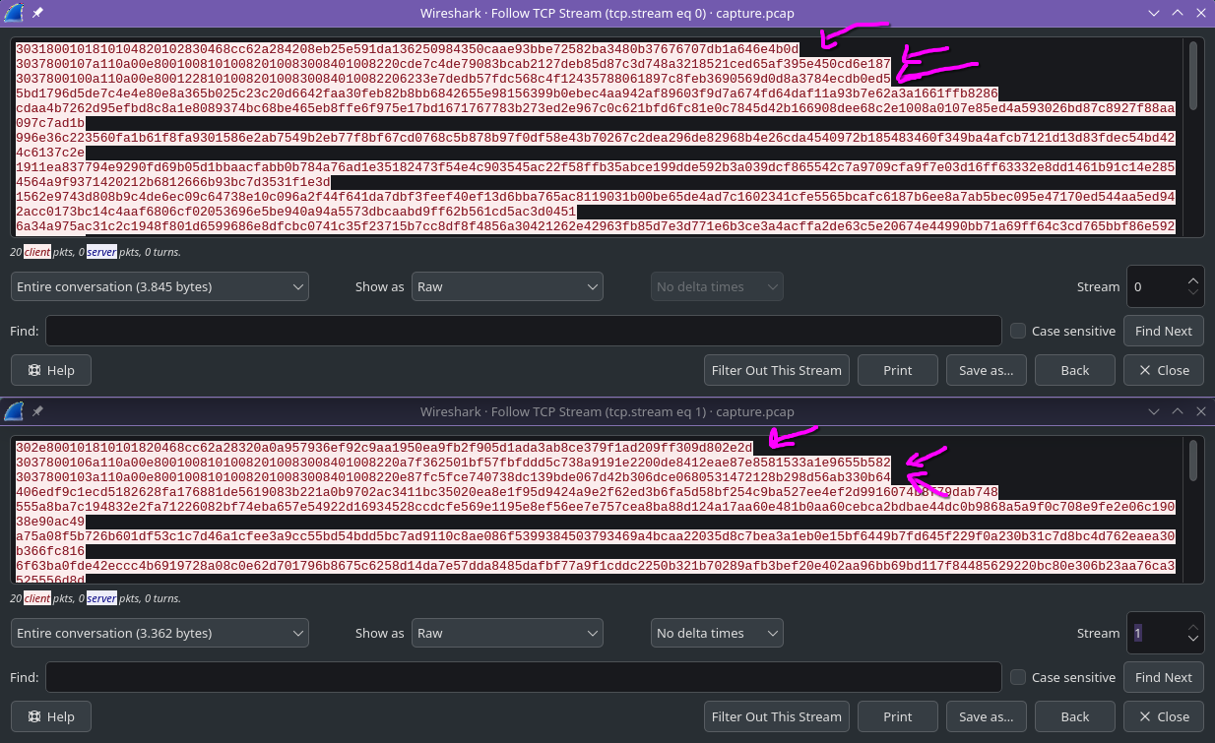This screenshot has height=743, width=1215.
Task: Click the hex line starting '3037800100a110a00e'
Action: [454, 78]
